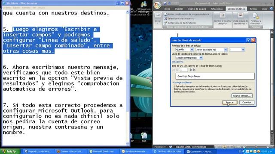The image size is (275, 154).
Task: Click the proofing icon in Word status bar
Action: (170, 147)
